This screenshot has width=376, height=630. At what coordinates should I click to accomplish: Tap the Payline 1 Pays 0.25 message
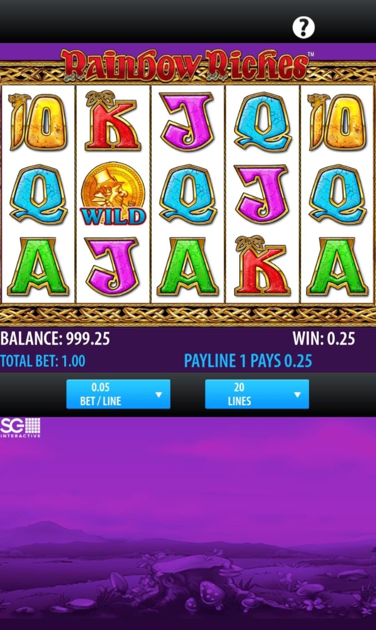click(x=248, y=361)
